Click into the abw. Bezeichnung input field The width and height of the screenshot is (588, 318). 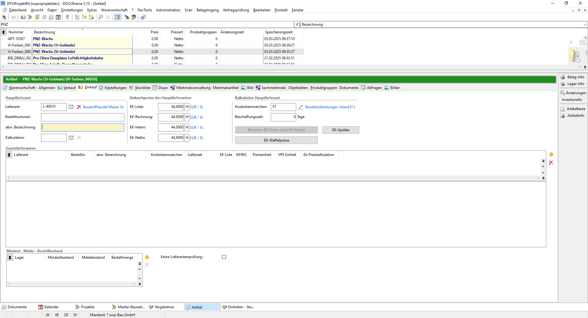tap(83, 128)
